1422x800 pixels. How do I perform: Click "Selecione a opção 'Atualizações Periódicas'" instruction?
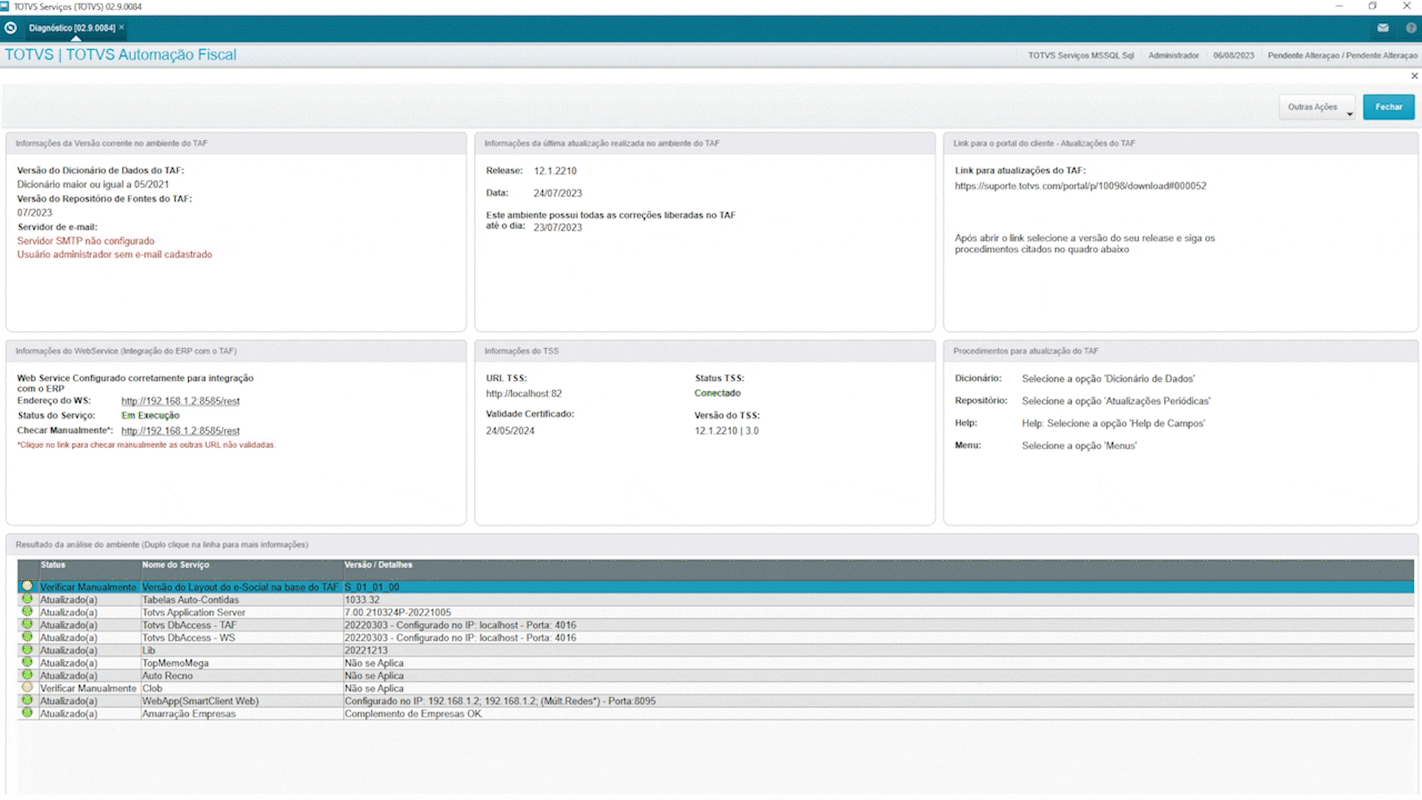1116,401
